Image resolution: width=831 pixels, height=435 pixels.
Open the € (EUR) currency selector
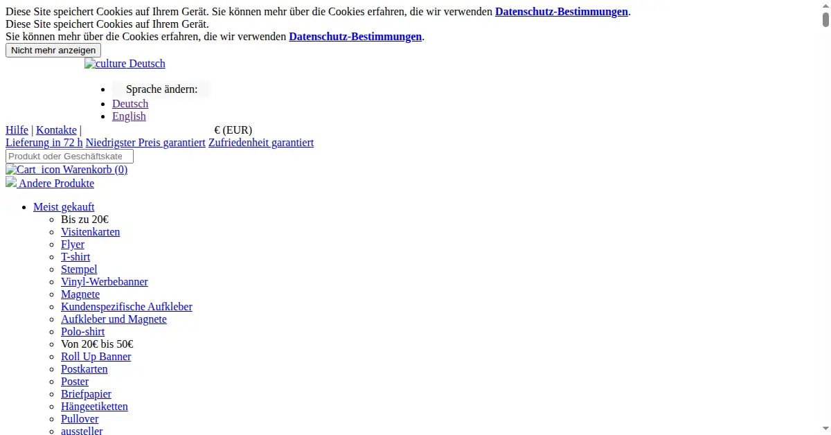click(x=233, y=130)
